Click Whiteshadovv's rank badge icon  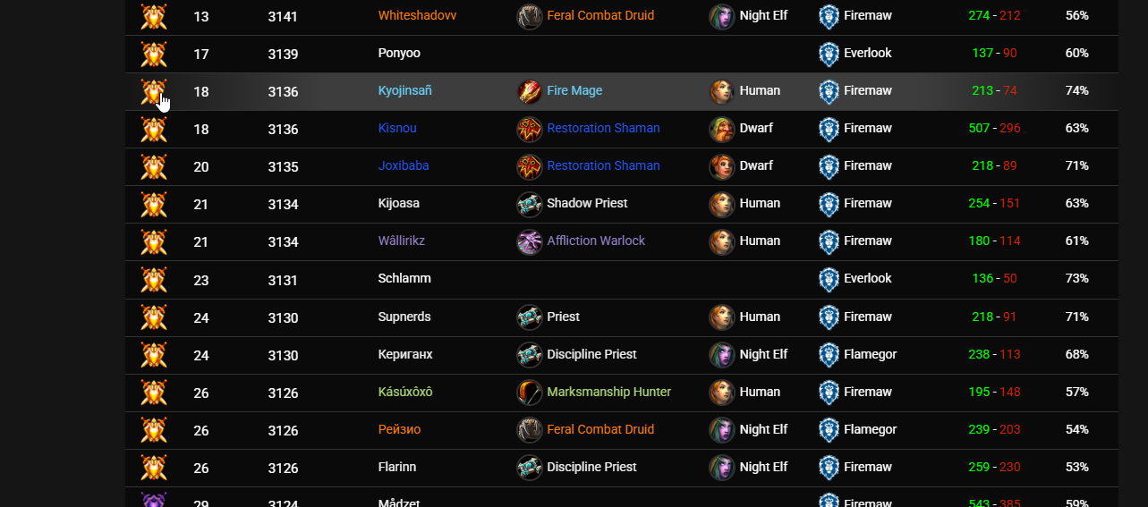[154, 16]
